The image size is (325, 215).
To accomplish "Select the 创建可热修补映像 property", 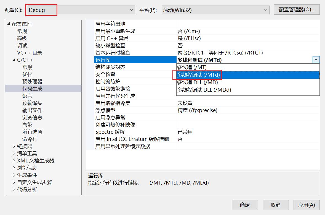I will 115,125.
